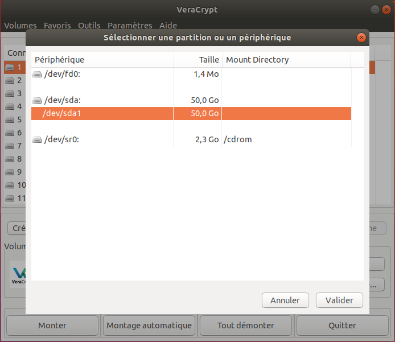Confirm selection with Valider button
The width and height of the screenshot is (395, 342).
pos(339,300)
